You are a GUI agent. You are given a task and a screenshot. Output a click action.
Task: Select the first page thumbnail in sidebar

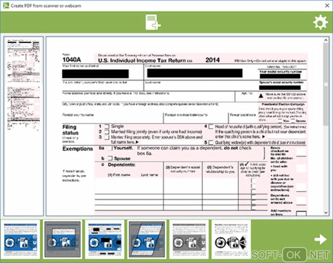click(24, 61)
